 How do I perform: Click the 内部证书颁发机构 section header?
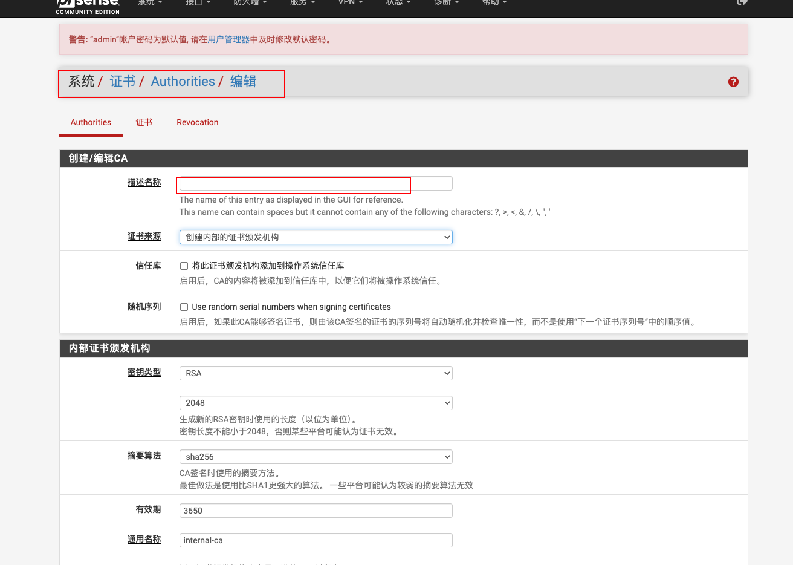tap(404, 348)
